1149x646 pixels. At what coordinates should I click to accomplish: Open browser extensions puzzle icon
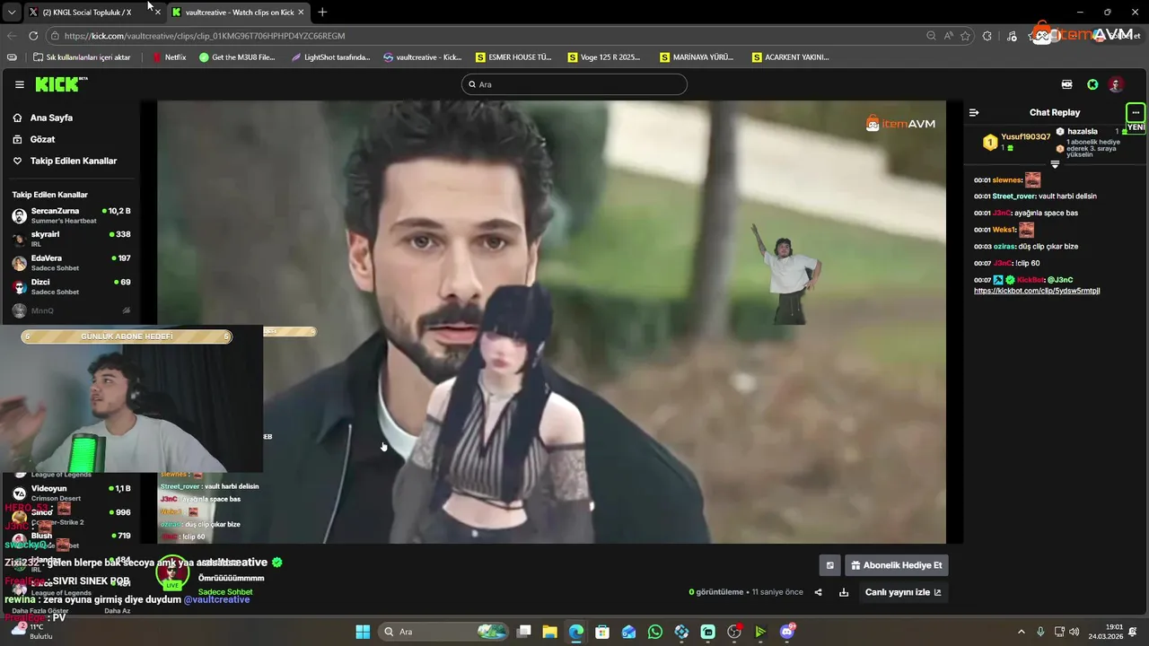coord(987,36)
